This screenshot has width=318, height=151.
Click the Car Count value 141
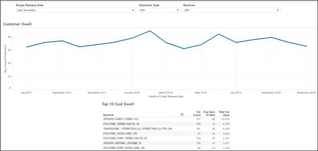coord(199,129)
